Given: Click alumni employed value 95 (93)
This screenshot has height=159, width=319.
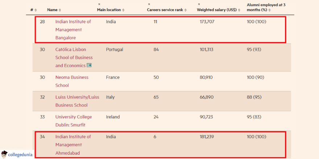Looking at the screenshot, I should pos(254,50).
